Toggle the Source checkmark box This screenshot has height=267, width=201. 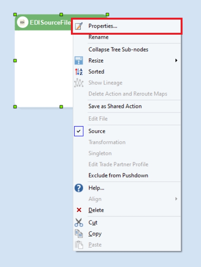[x=79, y=131]
